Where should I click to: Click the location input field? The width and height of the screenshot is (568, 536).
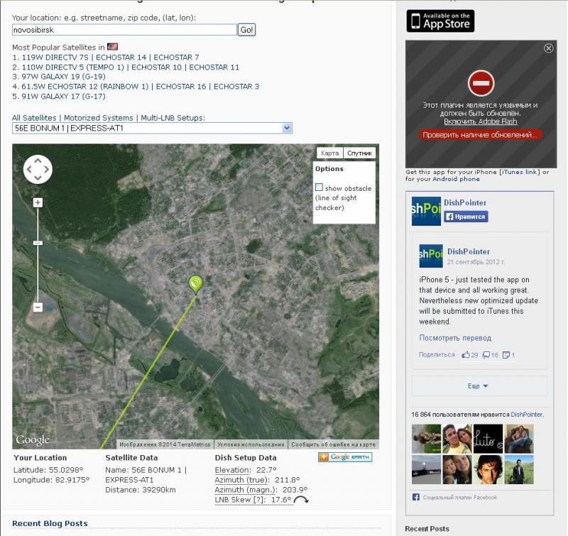pyautogui.click(x=124, y=30)
